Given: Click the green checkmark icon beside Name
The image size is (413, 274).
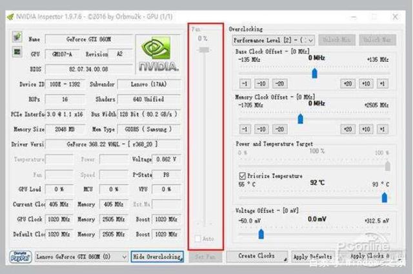Looking at the screenshot, I should pos(17,37).
